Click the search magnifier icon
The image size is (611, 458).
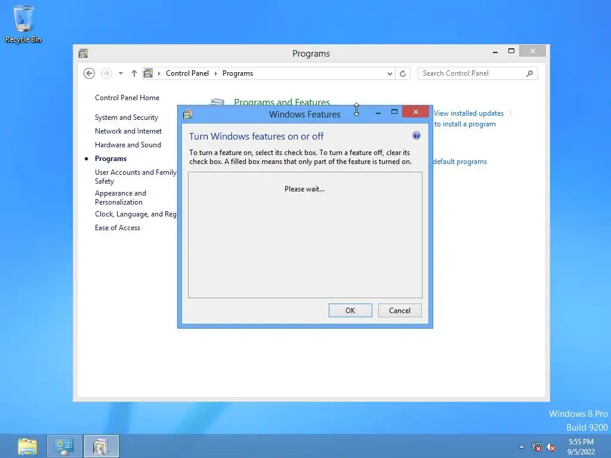click(x=530, y=73)
